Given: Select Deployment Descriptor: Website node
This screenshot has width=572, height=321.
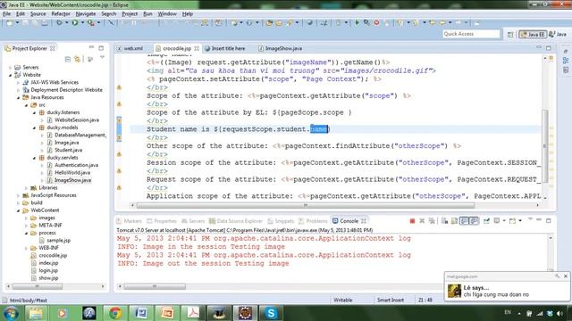Looking at the screenshot, I should [x=66, y=90].
